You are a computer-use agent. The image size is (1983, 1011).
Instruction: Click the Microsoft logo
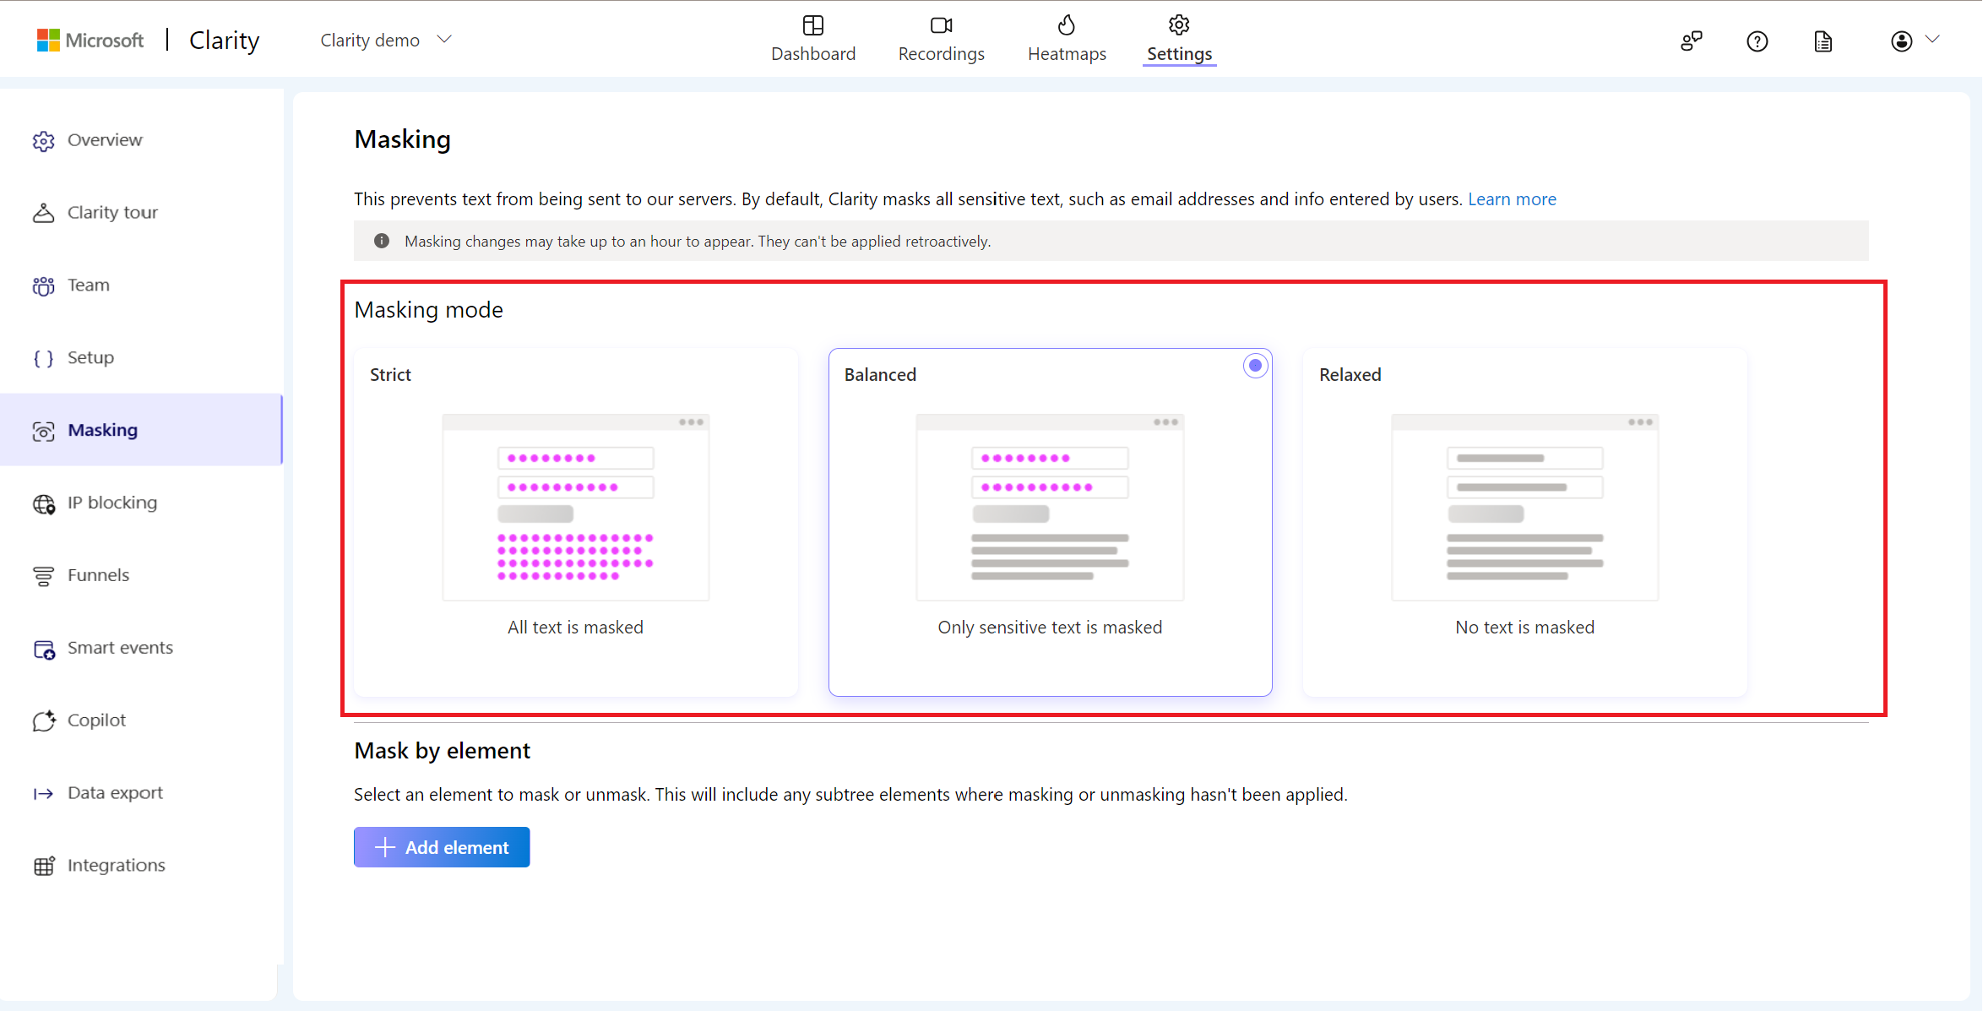click(x=90, y=40)
